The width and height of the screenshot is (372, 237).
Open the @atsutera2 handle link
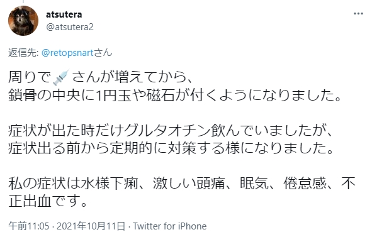(x=70, y=27)
